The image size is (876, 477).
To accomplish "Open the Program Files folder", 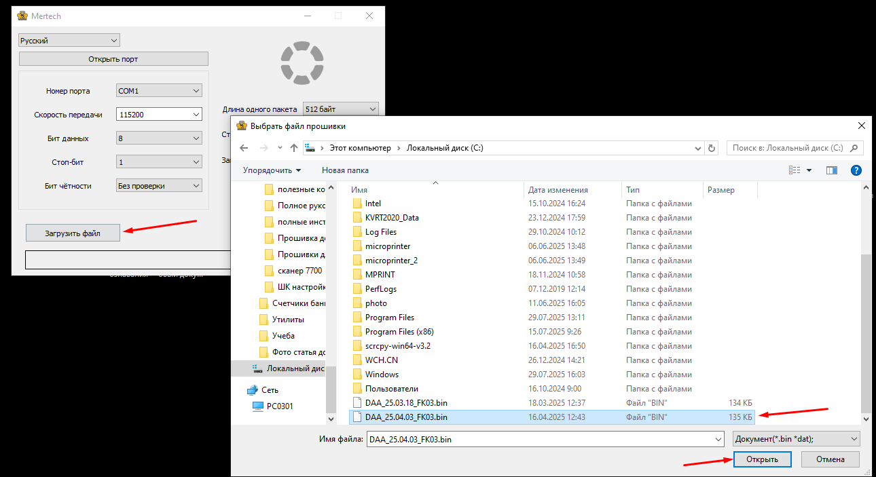I will tap(389, 318).
